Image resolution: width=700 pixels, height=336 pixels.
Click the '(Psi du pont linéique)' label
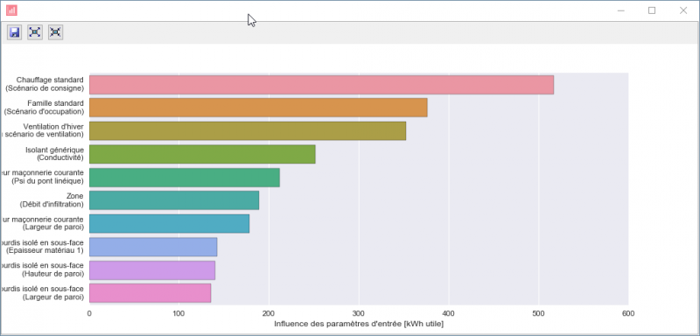[48, 181]
